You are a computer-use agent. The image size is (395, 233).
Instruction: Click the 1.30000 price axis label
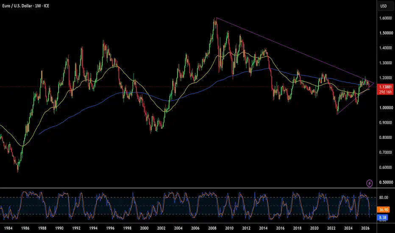pyautogui.click(x=386, y=63)
